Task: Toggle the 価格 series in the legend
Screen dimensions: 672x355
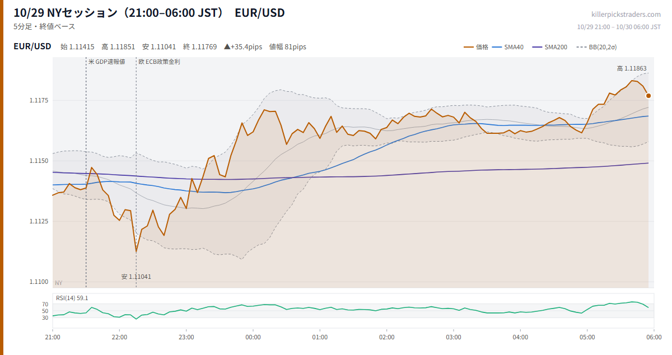Action: 476,47
